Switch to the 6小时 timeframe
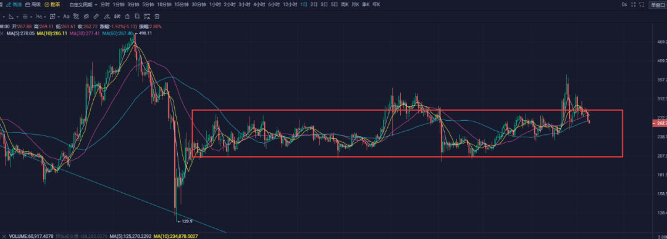Viewport: 667px width, 239px height. point(274,4)
